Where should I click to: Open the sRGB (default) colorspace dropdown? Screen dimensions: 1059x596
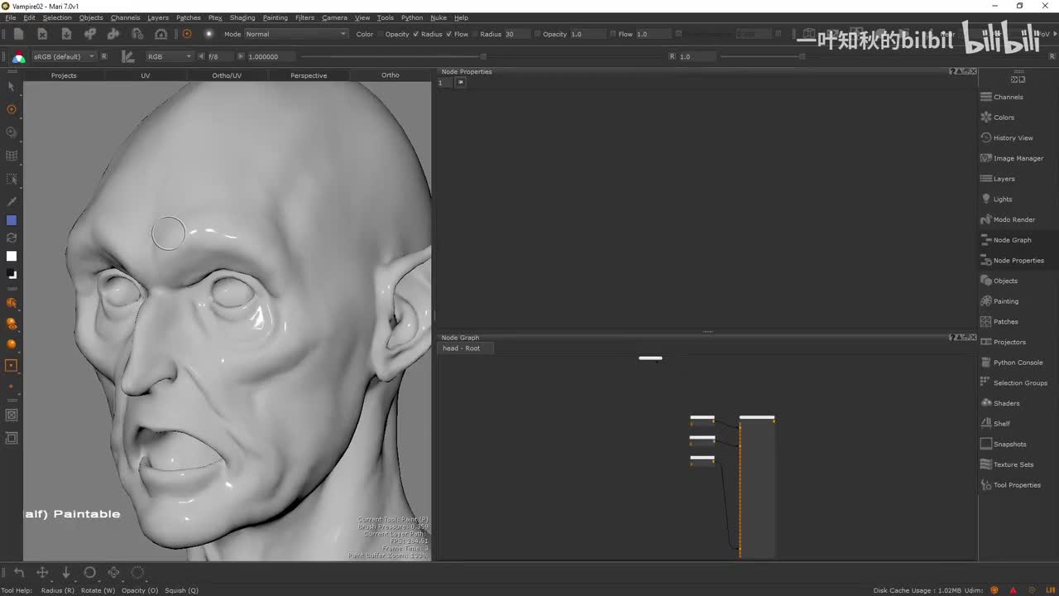(x=63, y=56)
